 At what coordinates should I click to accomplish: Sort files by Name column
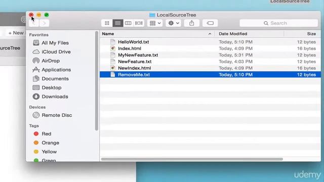pyautogui.click(x=108, y=34)
